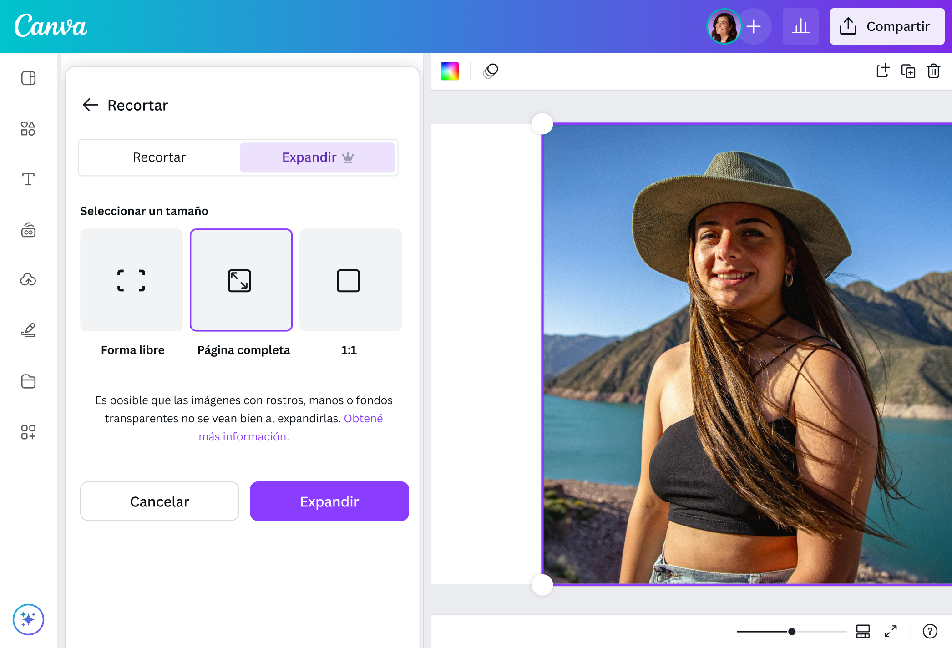Open the Projects folder icon
This screenshot has height=648, width=952.
coord(28,381)
